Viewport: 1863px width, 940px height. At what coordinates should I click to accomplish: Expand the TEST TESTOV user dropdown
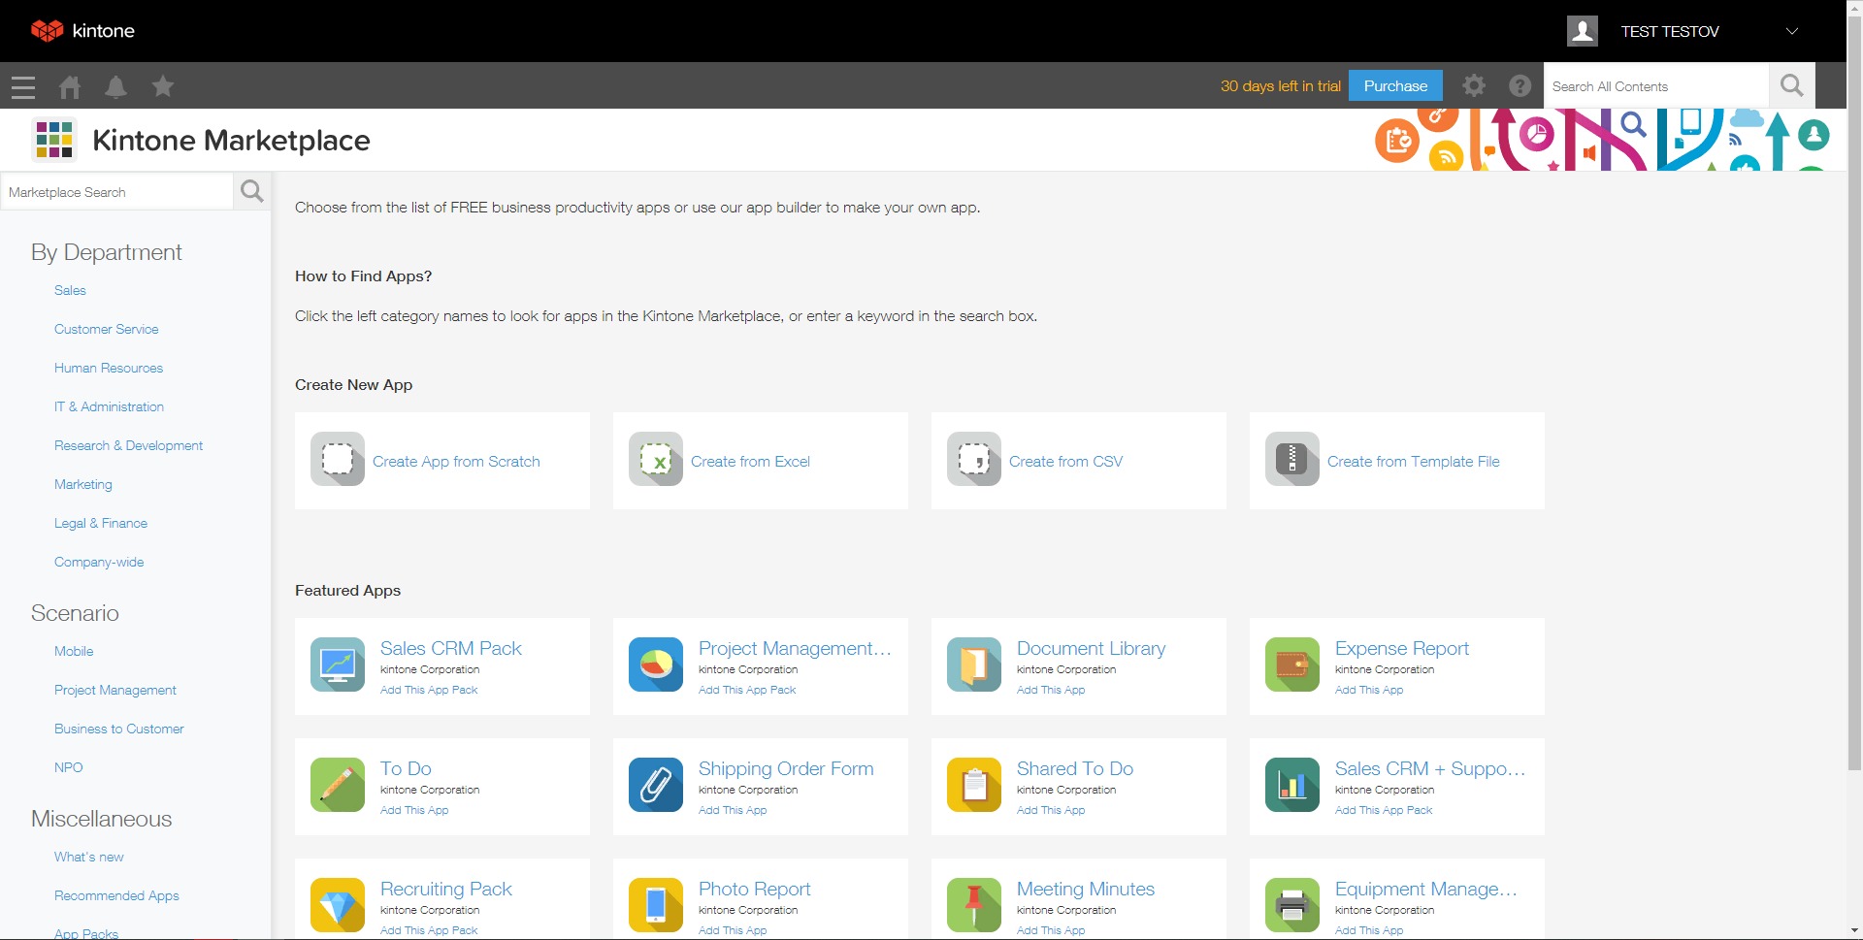1791,31
